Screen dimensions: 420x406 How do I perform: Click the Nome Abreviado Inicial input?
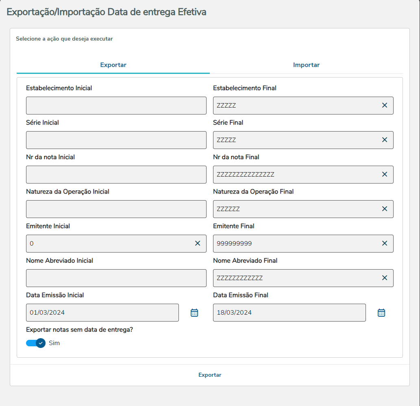116,278
